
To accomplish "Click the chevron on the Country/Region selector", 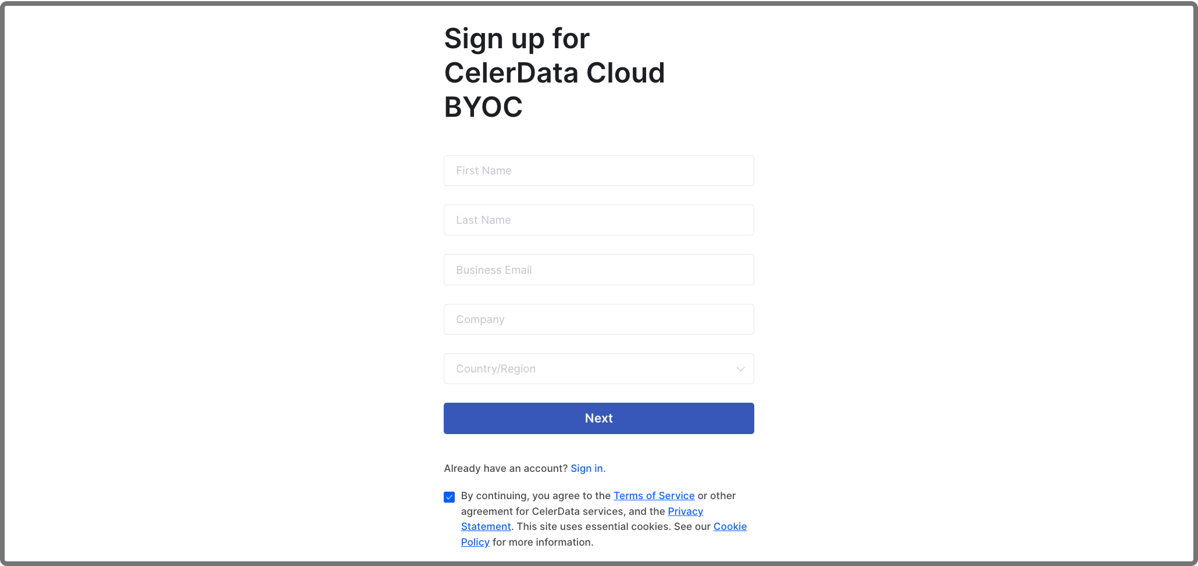I will [x=740, y=368].
